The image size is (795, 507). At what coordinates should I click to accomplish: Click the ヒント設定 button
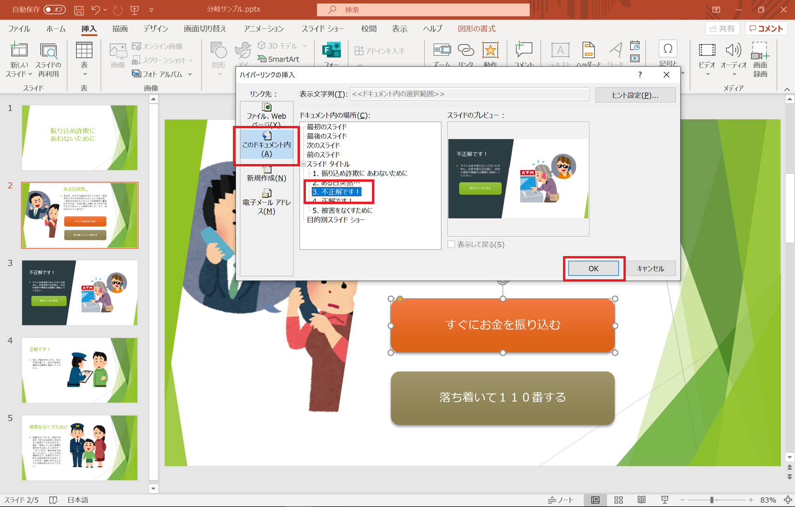point(635,95)
